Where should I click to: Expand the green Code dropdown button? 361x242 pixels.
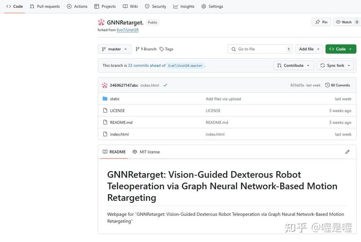(x=341, y=49)
